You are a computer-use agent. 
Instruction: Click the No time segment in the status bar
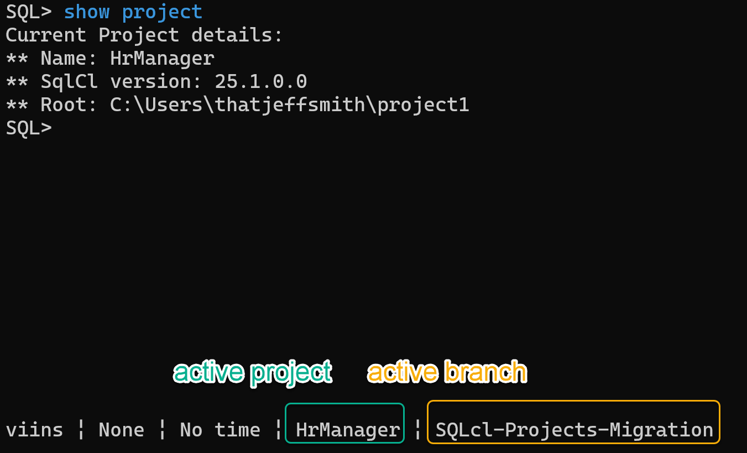pos(220,430)
